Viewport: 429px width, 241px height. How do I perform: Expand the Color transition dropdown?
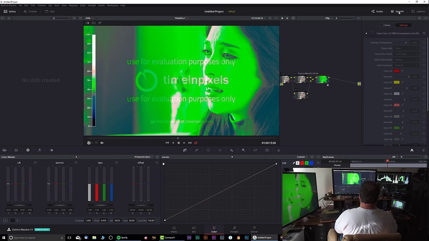tap(406, 65)
